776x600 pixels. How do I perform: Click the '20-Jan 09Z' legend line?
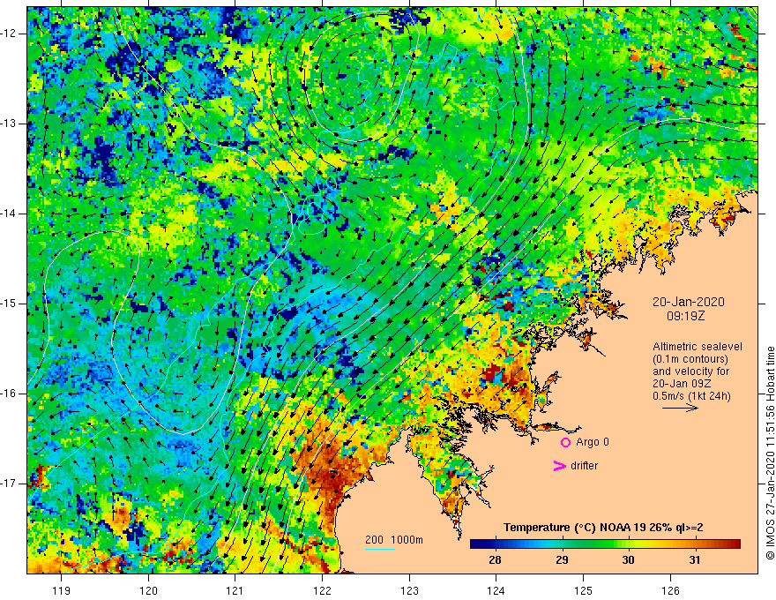680,384
